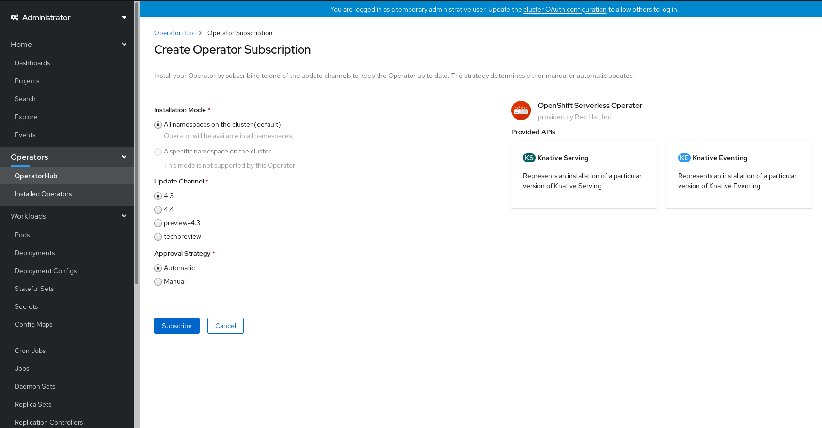Go to Search in the sidebar

click(x=25, y=99)
